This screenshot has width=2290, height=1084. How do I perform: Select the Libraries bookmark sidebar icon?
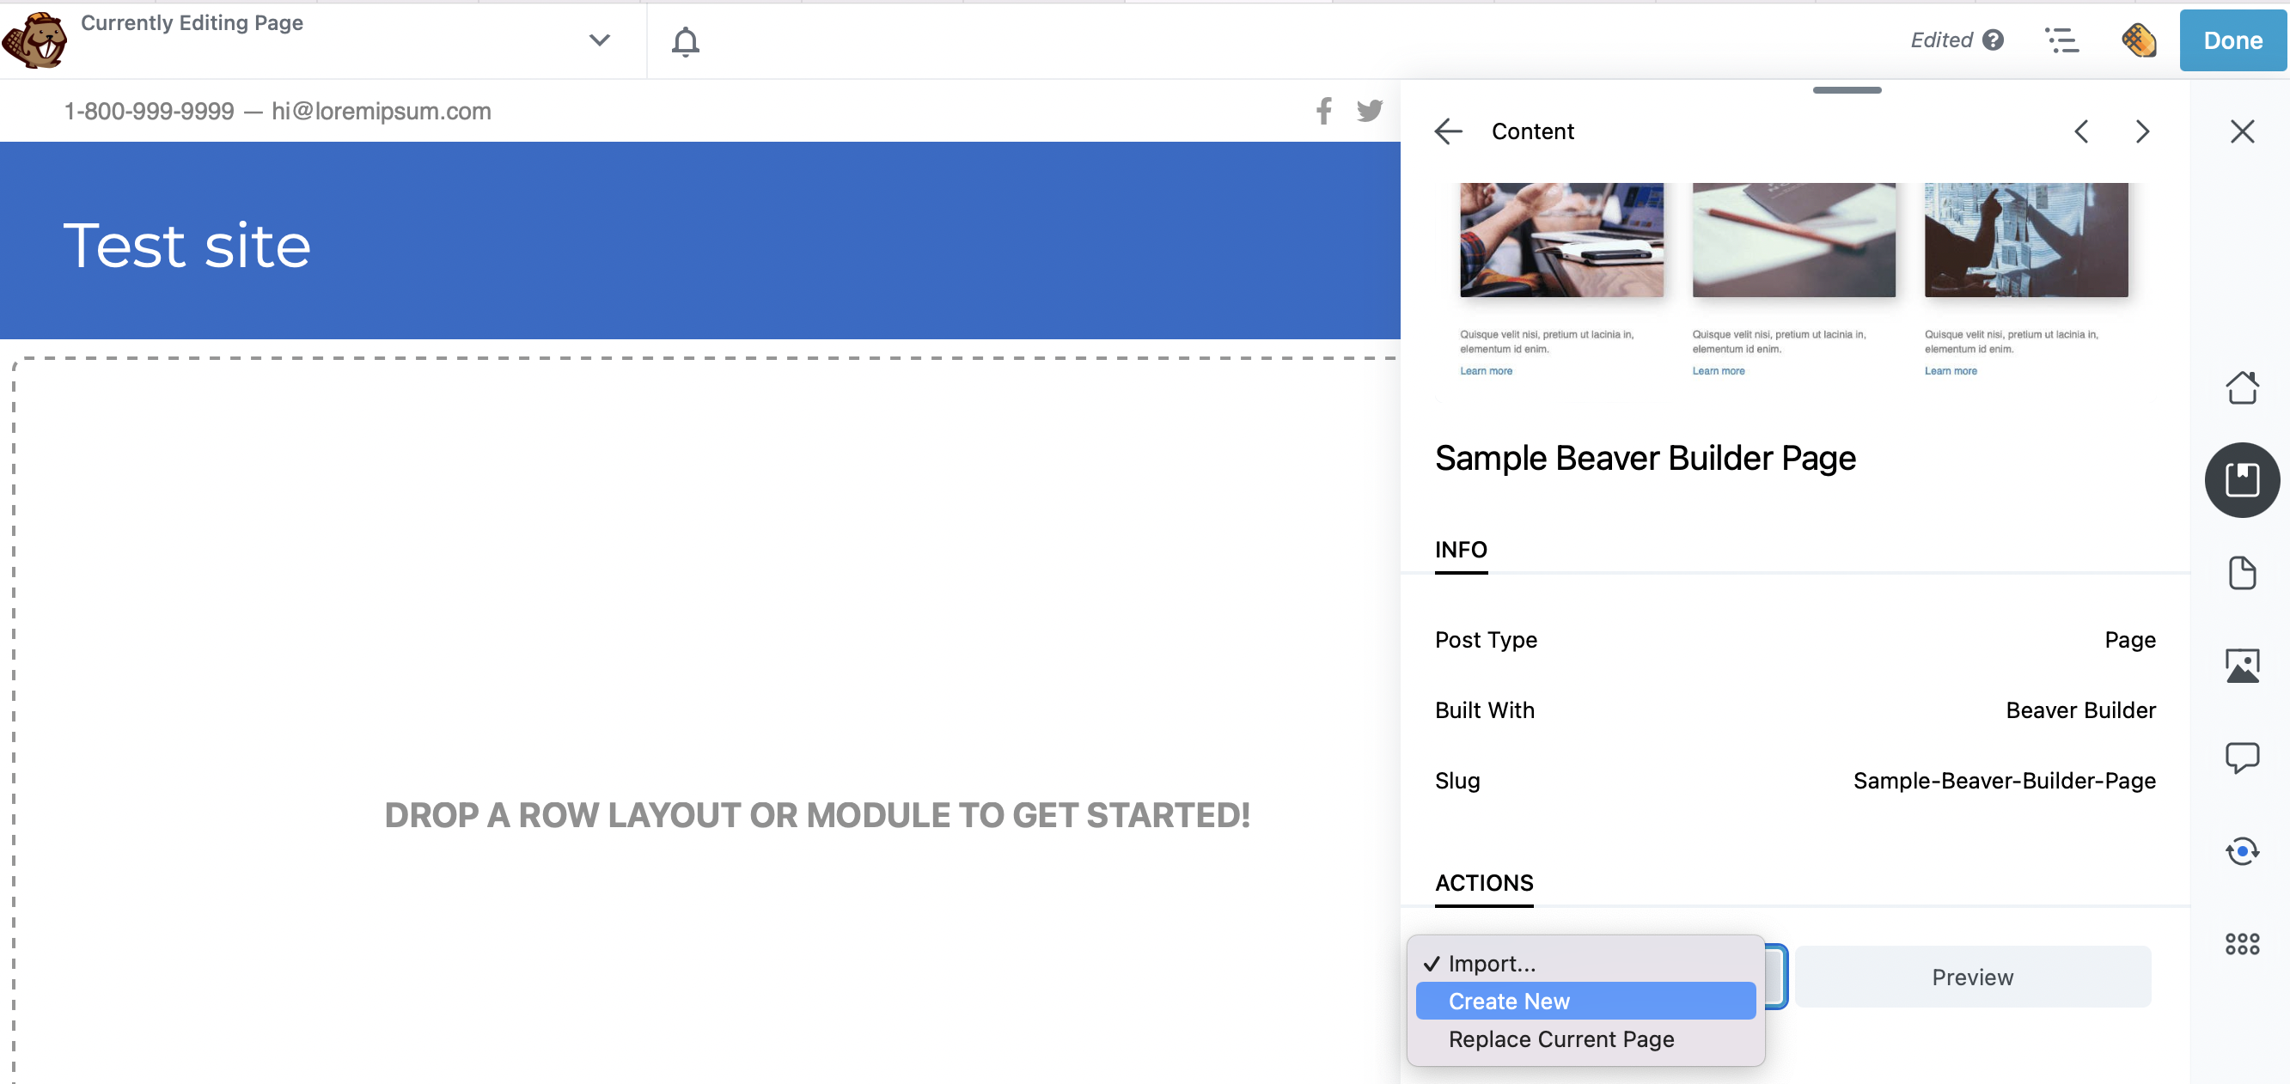pos(2241,480)
